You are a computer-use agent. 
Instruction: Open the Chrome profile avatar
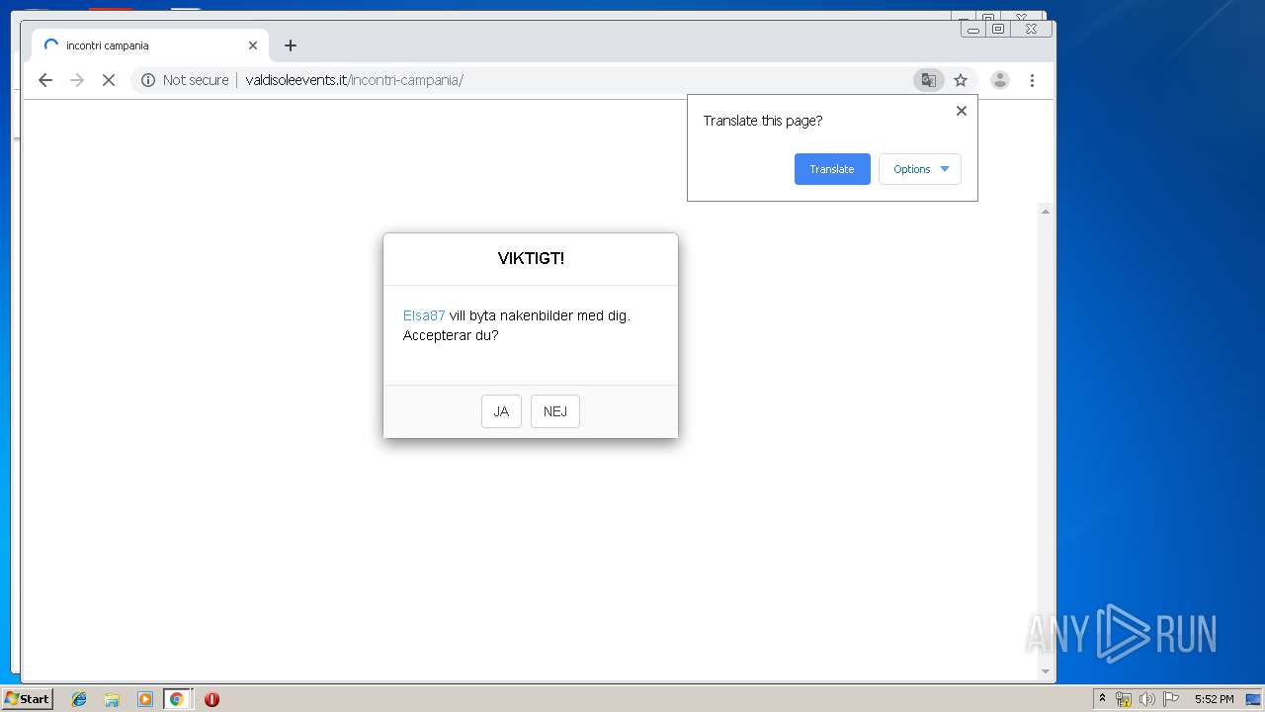tap(1000, 80)
